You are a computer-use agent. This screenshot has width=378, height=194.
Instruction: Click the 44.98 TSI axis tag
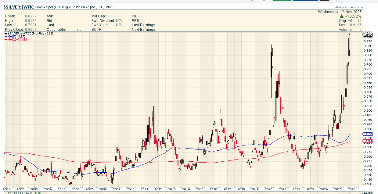[x=368, y=192]
